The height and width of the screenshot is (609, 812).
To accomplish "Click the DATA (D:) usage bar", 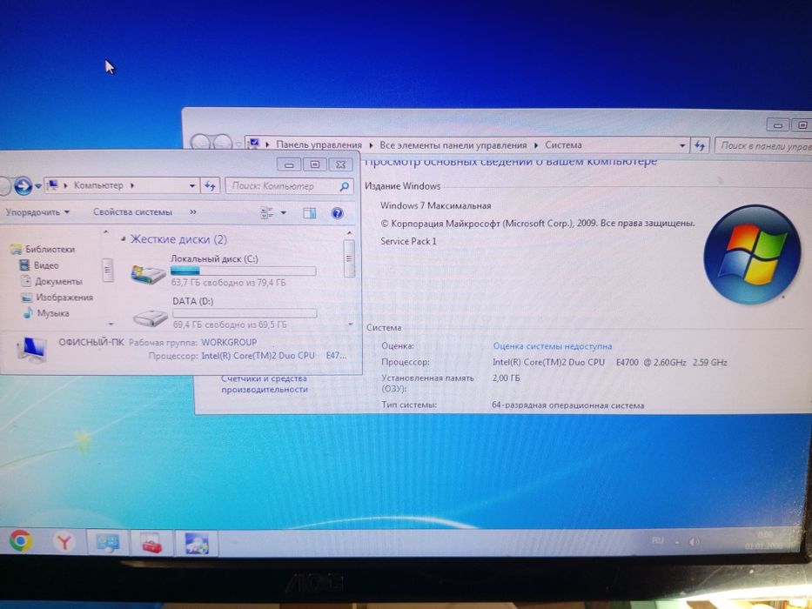I will pyautogui.click(x=245, y=313).
